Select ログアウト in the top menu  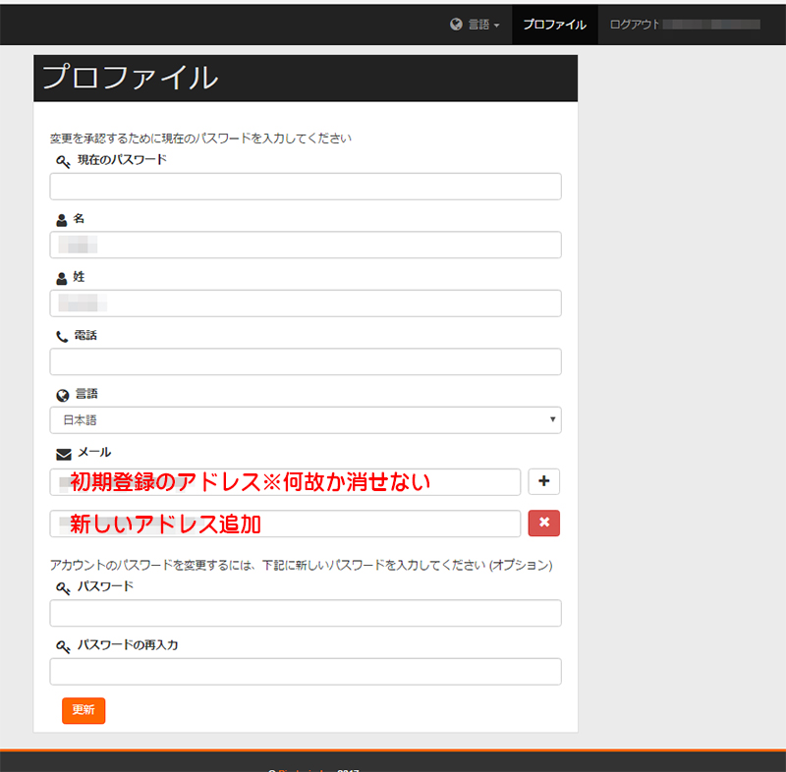[x=635, y=25]
